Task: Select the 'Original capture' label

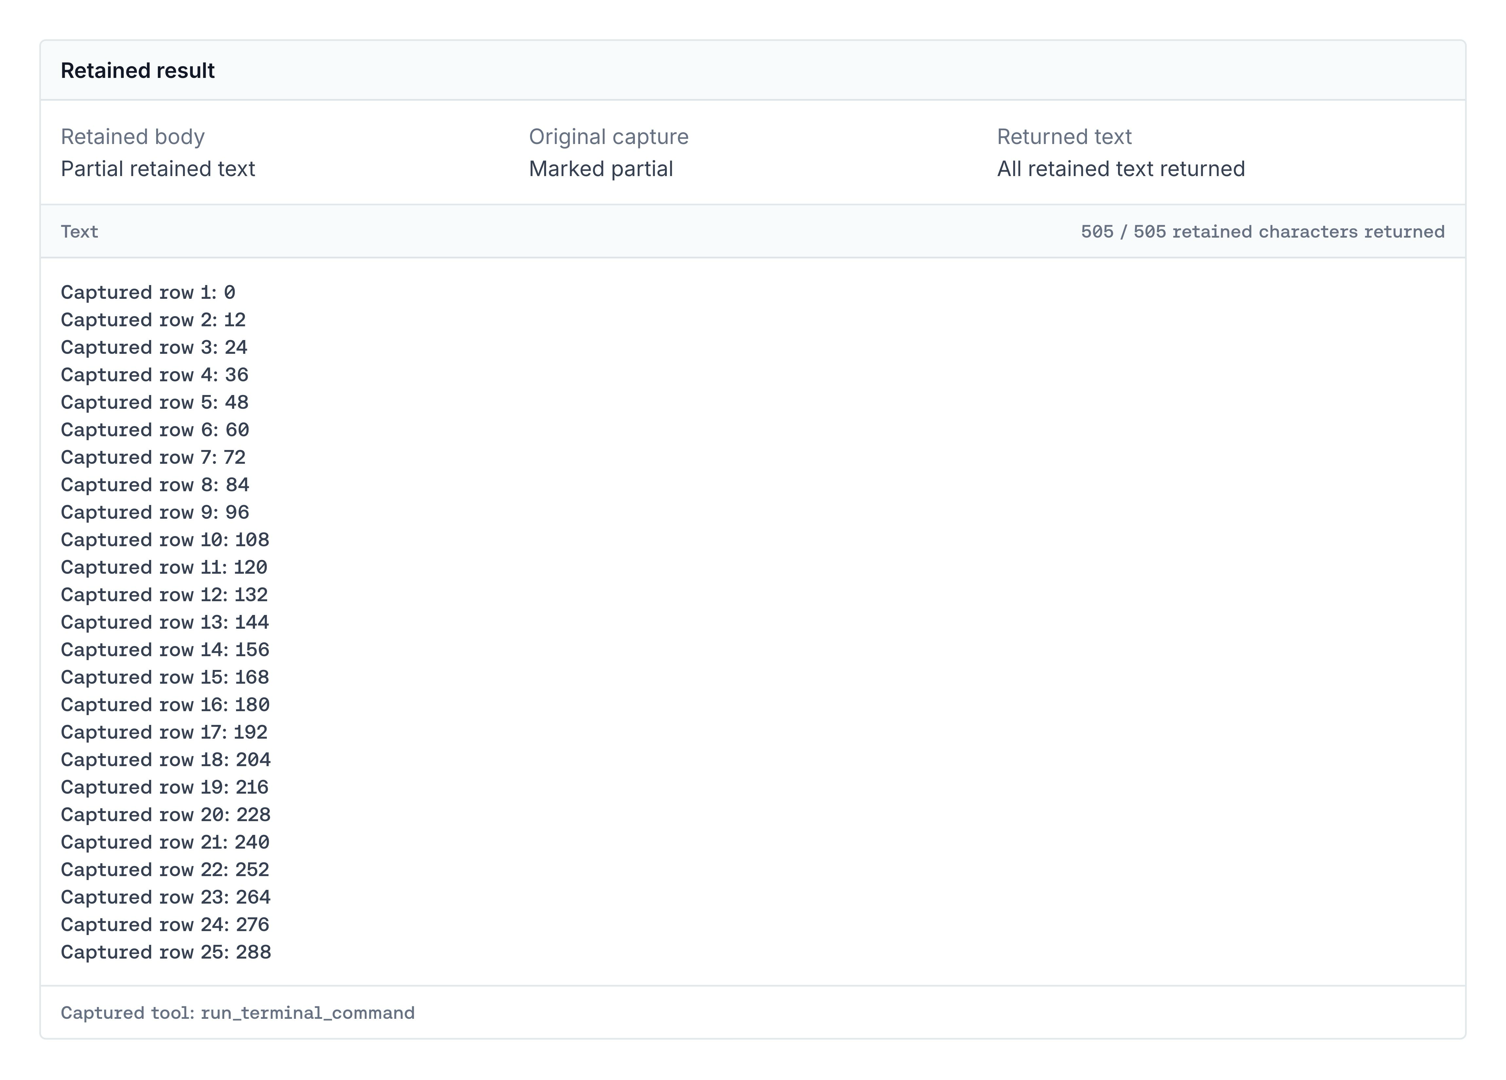Action: point(609,137)
